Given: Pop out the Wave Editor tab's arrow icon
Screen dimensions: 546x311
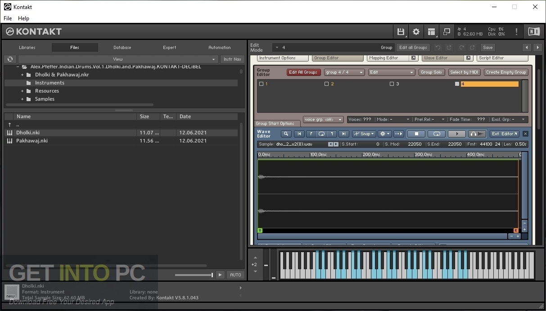Looking at the screenshot, I should (468, 58).
